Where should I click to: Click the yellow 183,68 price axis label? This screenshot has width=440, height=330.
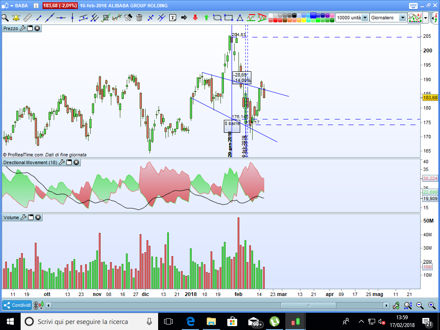pos(430,98)
